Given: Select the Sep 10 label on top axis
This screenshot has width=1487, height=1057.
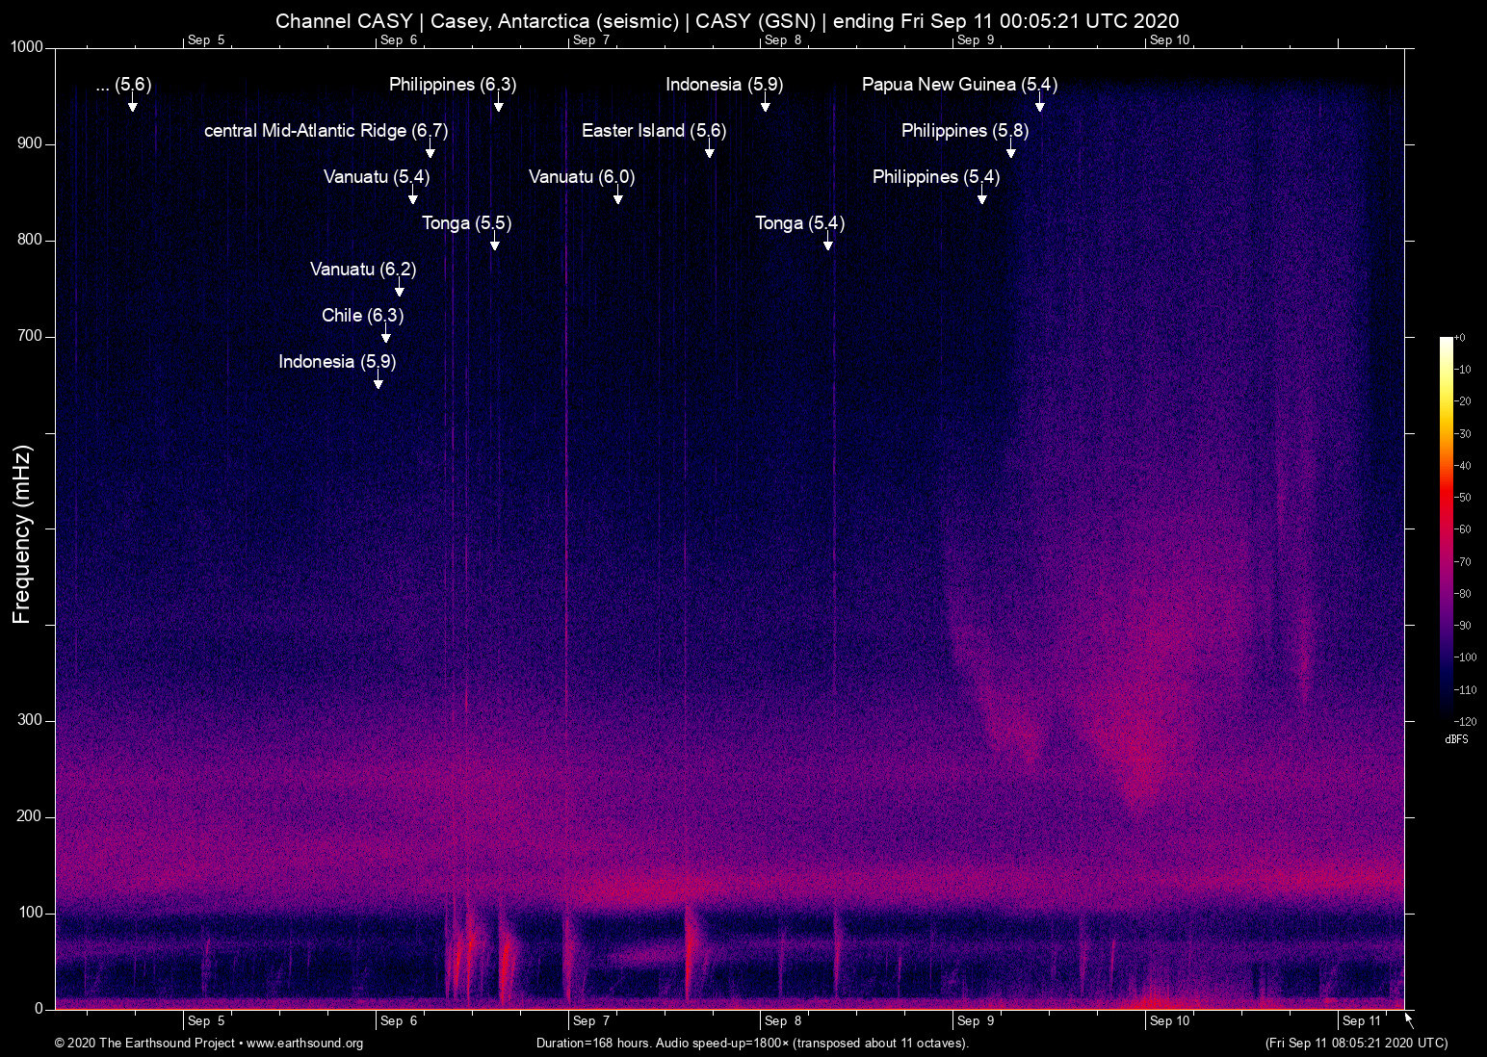Looking at the screenshot, I should (x=1170, y=40).
